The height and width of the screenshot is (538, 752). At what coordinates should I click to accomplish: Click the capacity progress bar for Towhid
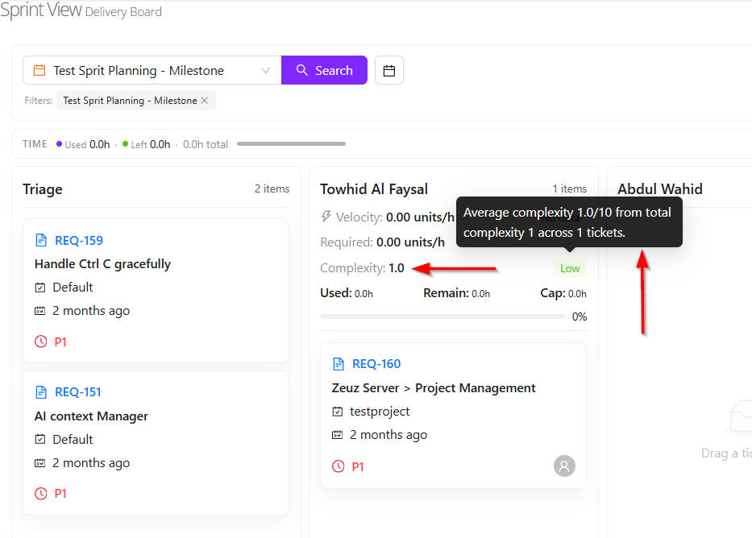pyautogui.click(x=442, y=317)
